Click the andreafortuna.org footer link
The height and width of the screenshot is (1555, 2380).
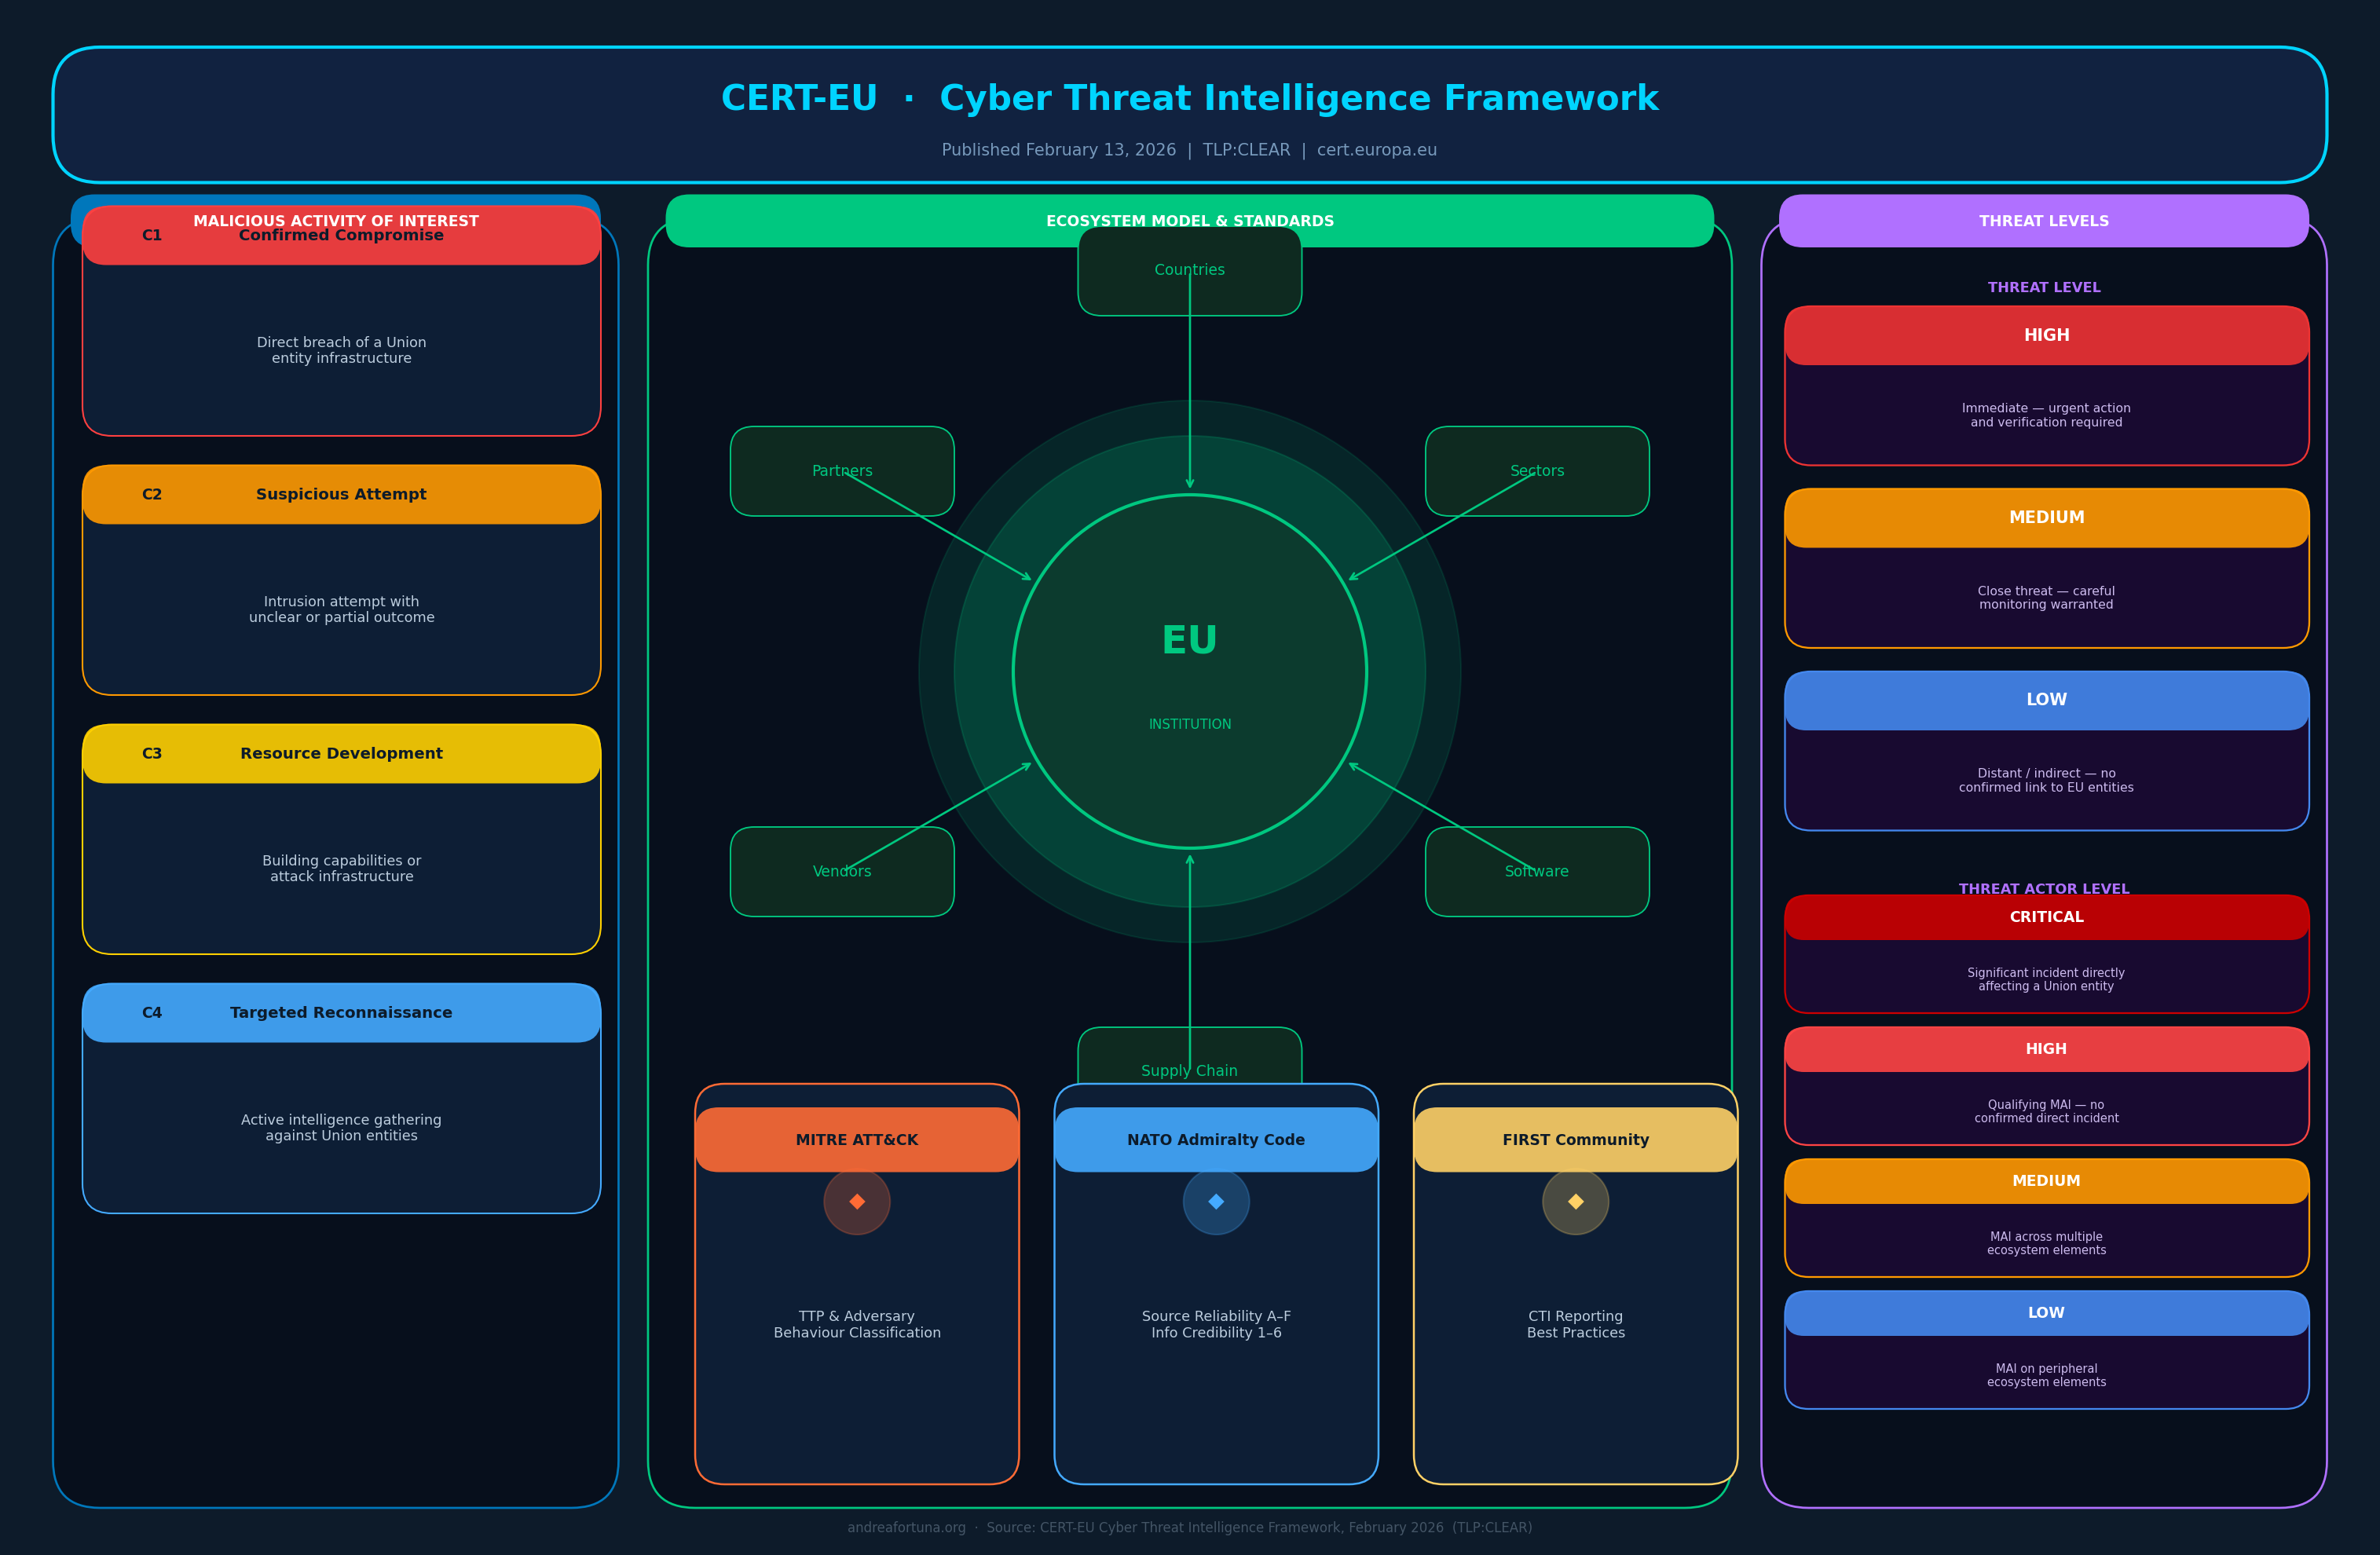[x=905, y=1527]
